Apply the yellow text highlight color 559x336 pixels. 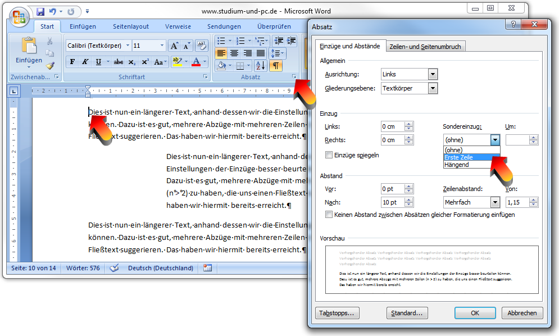177,62
